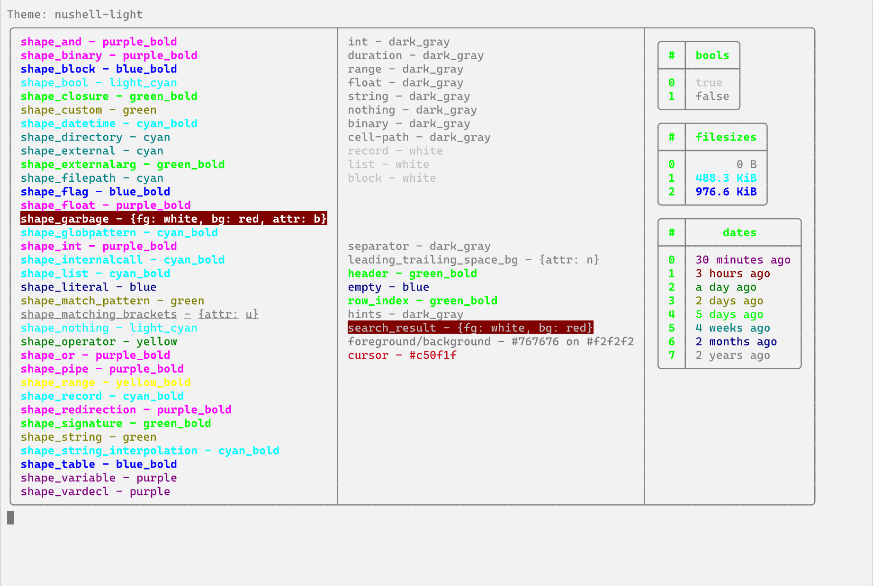Click the 'shape_signature - green_bold' entry
The image size is (873, 586).
pyautogui.click(x=116, y=424)
